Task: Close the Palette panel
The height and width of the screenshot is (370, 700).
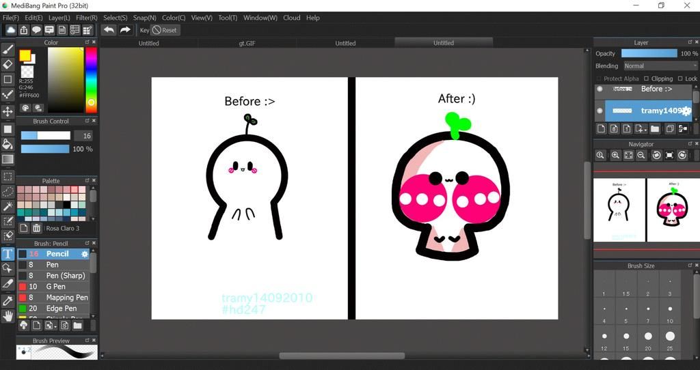Action: [x=94, y=180]
